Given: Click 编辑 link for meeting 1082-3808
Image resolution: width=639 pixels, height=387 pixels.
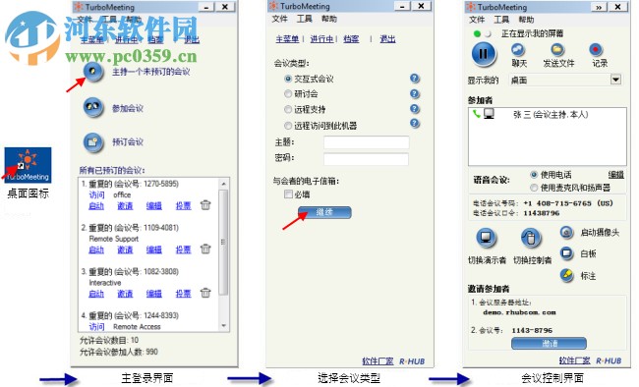Looking at the screenshot, I should coord(154,294).
